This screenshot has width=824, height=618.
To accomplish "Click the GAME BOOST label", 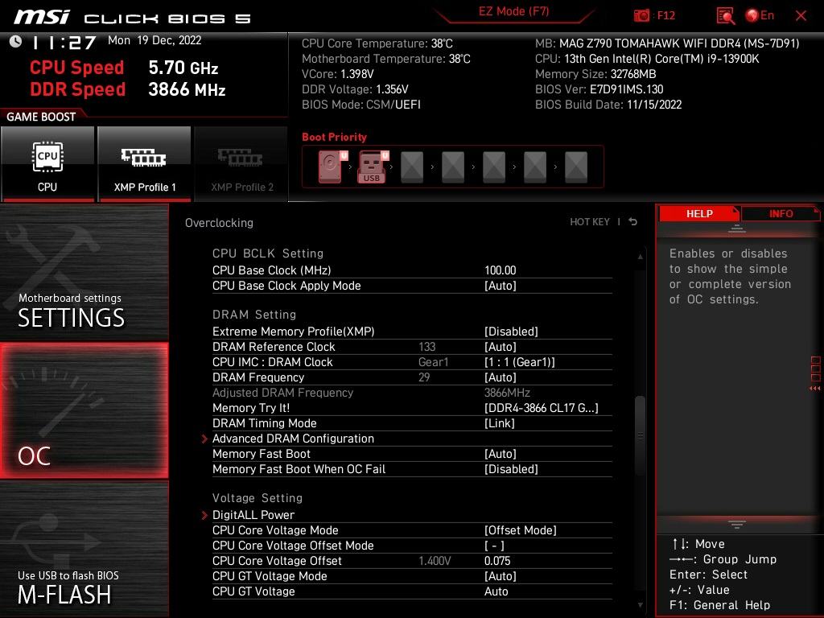I will pyautogui.click(x=41, y=117).
